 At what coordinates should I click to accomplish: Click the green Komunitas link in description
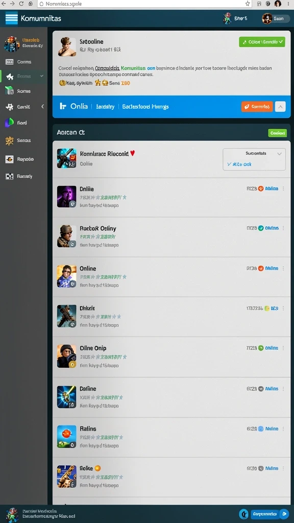click(133, 68)
